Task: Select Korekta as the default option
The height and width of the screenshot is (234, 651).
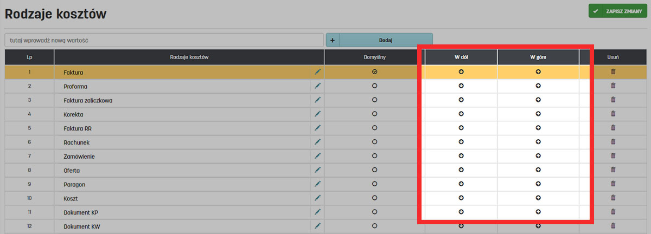Action: tap(374, 114)
